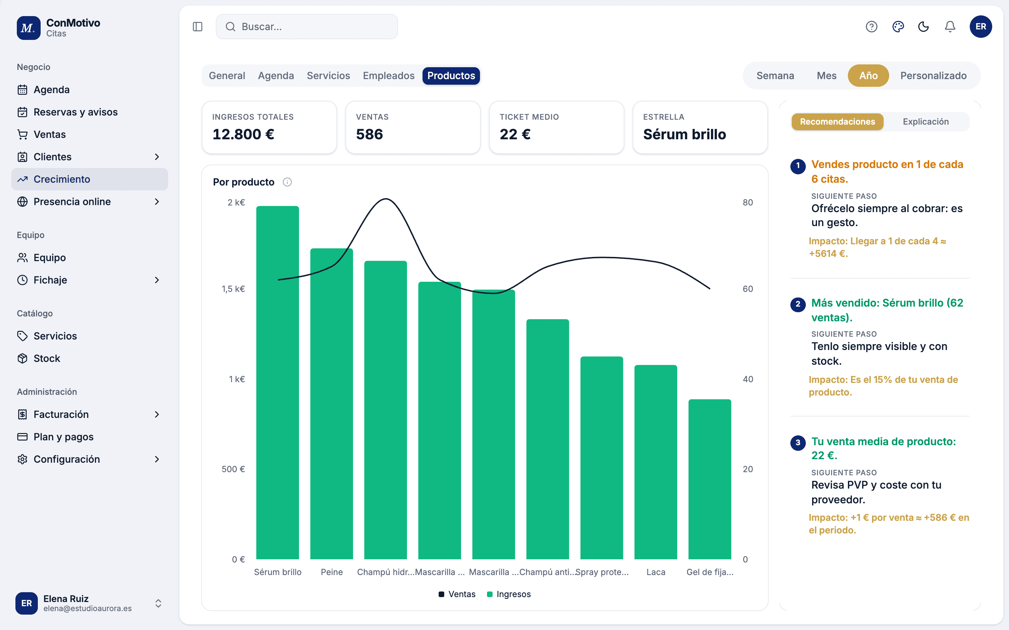
Task: Click the Estrella Sérum brillo card
Action: 700,127
